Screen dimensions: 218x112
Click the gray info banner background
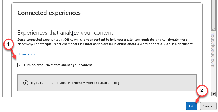click(107, 83)
